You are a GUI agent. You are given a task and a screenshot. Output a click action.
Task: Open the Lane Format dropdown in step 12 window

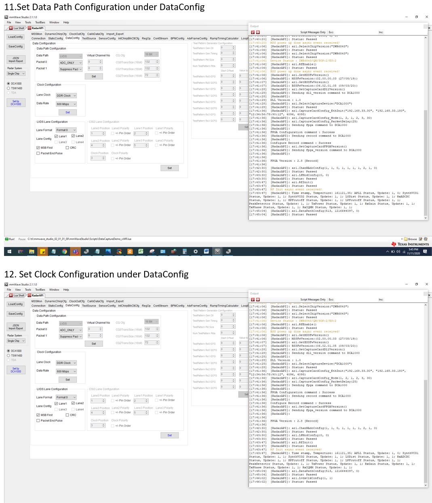(x=66, y=397)
